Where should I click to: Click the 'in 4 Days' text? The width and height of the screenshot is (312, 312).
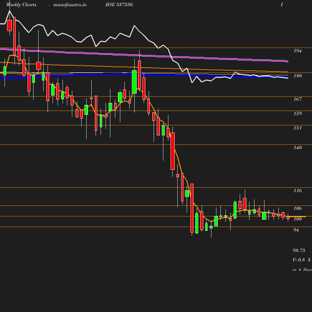click(x=302, y=270)
